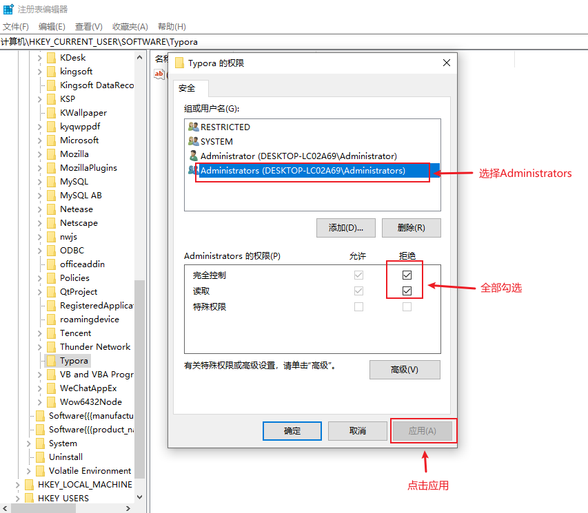Click the 取消 button
The image size is (588, 513).
click(357, 431)
